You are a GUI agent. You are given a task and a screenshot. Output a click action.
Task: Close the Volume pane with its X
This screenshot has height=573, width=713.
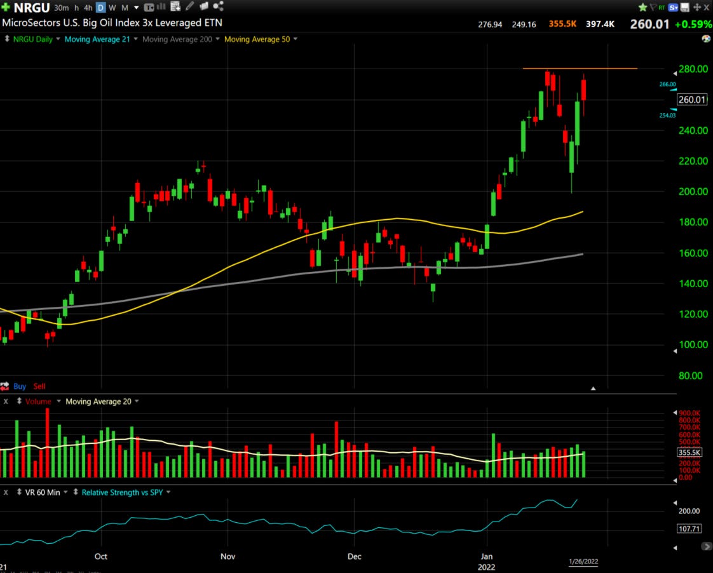click(x=6, y=401)
